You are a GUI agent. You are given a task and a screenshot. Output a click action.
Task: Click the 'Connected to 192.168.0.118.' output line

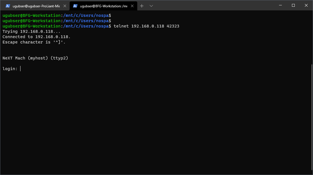[x=36, y=37]
